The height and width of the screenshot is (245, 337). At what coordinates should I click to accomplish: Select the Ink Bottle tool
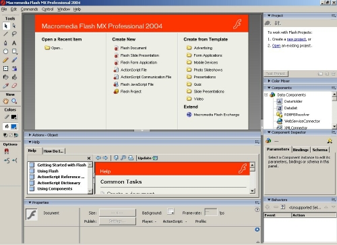(x=6, y=77)
